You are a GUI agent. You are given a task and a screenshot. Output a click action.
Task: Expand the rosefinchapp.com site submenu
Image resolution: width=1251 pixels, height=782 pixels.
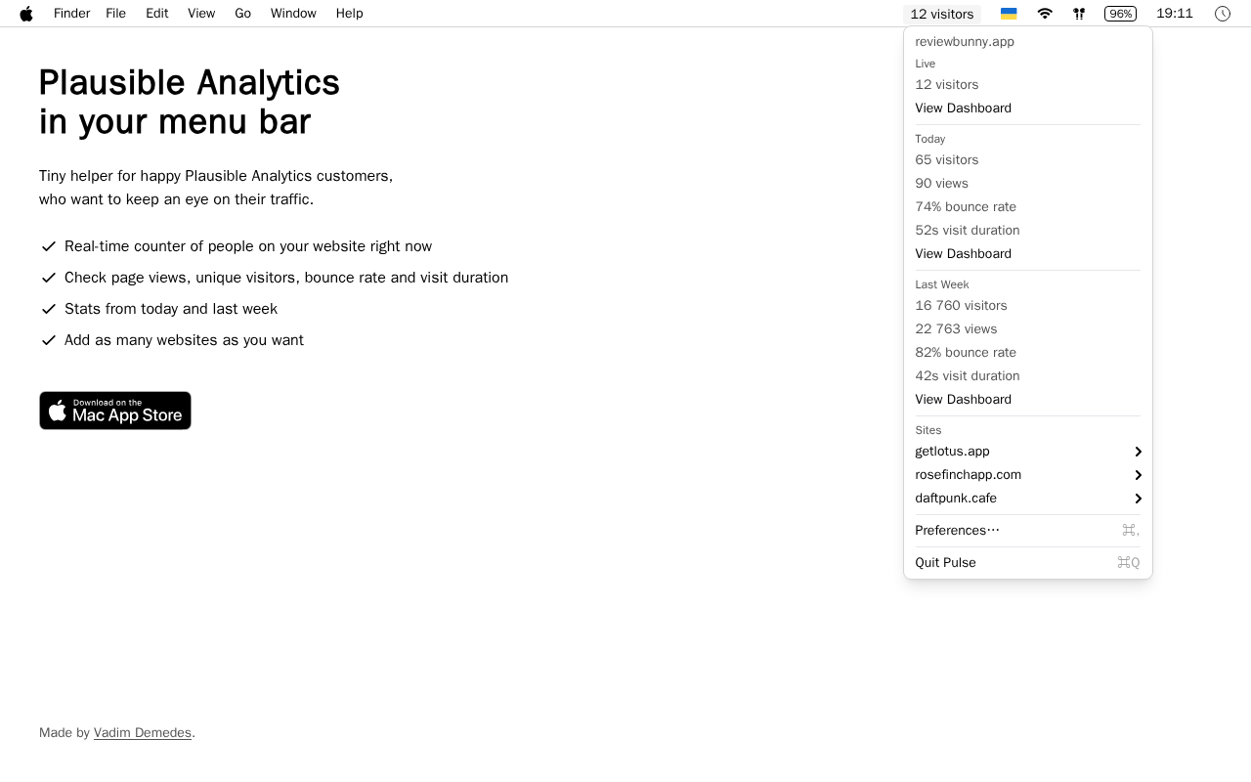[1028, 475]
